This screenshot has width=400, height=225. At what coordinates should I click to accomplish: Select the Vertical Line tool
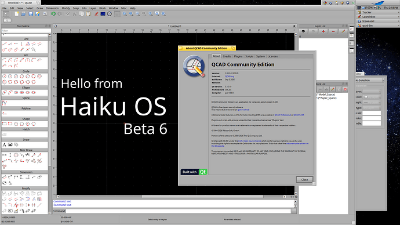[21, 44]
